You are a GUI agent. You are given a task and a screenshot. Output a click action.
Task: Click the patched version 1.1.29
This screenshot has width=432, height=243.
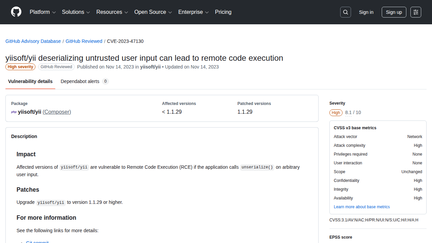(x=245, y=112)
